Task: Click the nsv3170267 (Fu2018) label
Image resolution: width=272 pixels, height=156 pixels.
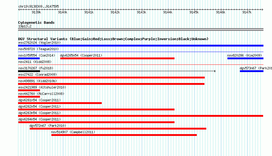Action: (x=36, y=68)
